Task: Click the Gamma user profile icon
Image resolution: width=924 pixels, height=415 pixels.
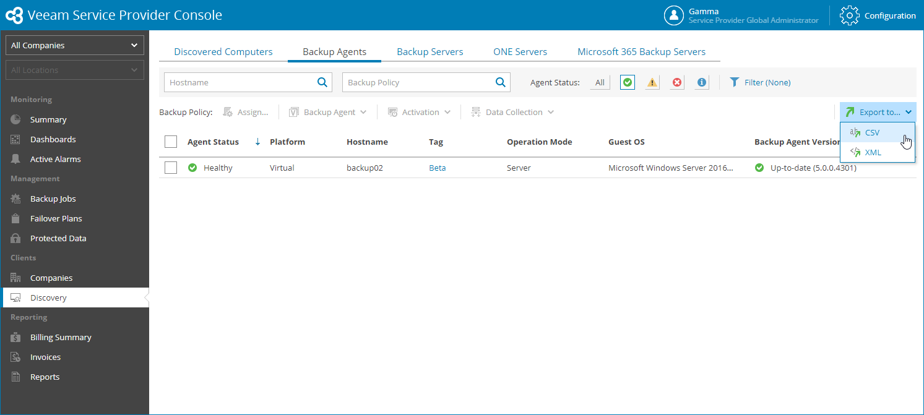Action: point(674,15)
